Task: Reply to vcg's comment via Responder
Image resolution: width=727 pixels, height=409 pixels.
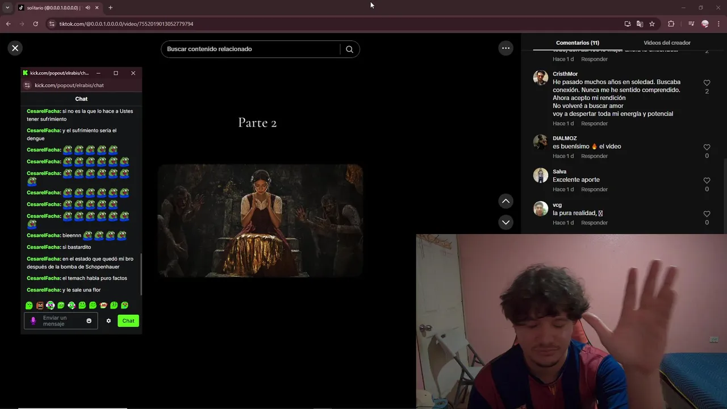Action: pos(594,223)
